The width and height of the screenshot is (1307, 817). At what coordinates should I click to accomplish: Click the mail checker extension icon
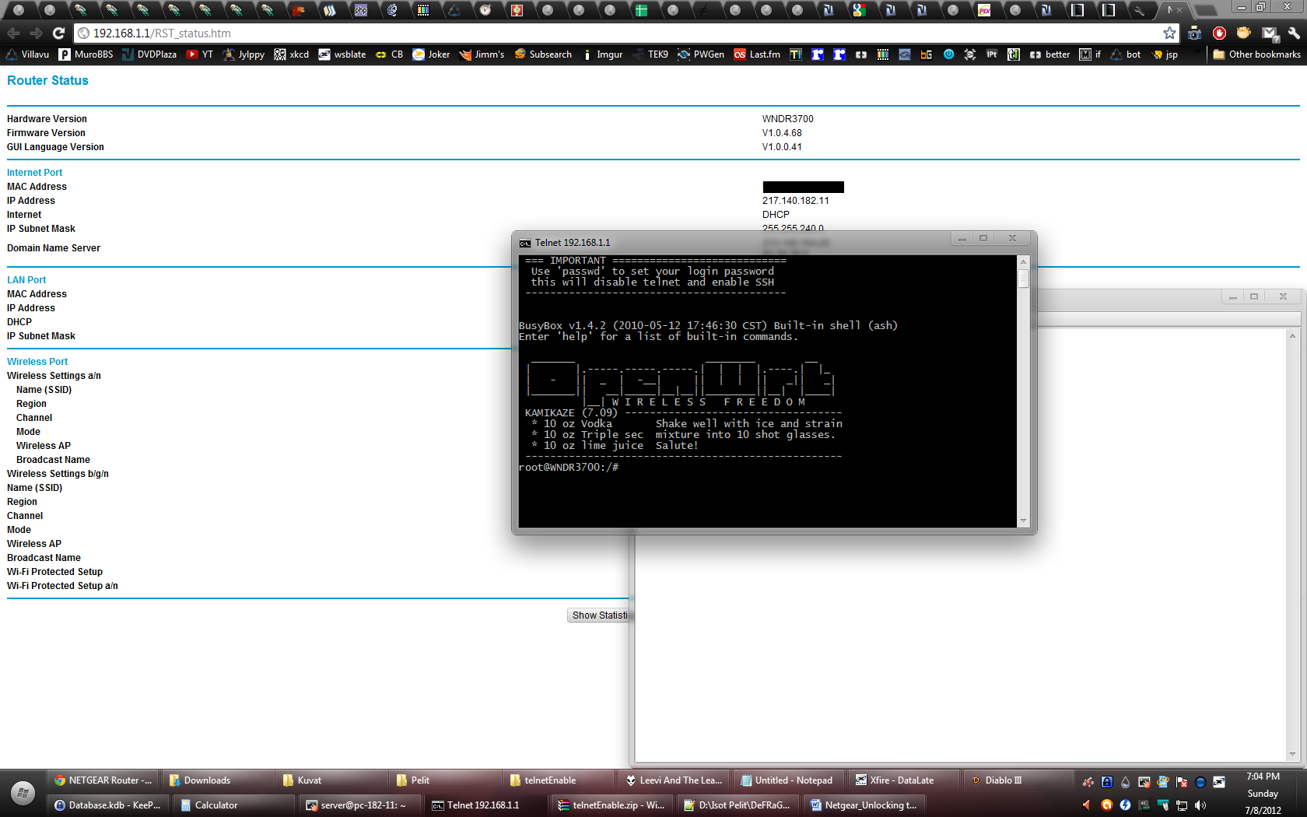tap(1270, 33)
